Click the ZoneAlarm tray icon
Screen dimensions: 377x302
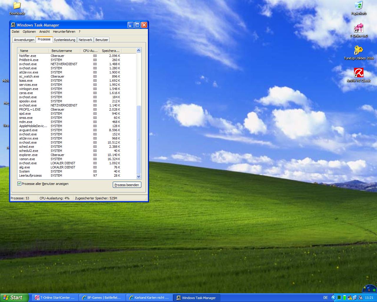point(360,298)
